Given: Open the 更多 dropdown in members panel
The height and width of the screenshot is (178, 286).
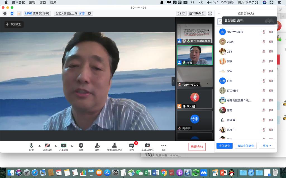Looking at the screenshot, I should pos(267,146).
